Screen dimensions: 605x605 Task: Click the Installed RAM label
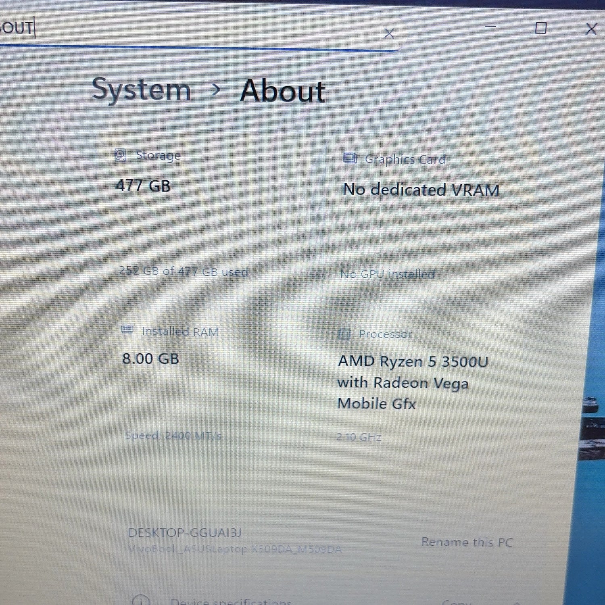pyautogui.click(x=180, y=332)
